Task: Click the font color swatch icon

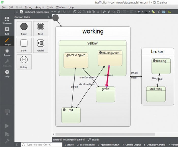Action: point(146,12)
